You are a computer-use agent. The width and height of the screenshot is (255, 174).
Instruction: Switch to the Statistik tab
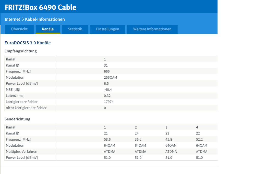(75, 29)
